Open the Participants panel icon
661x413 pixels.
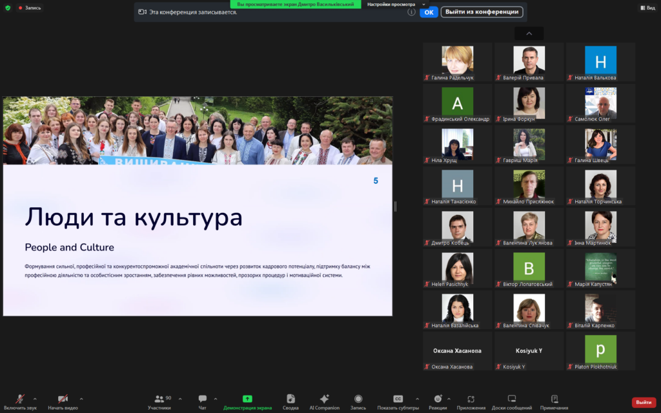[159, 399]
